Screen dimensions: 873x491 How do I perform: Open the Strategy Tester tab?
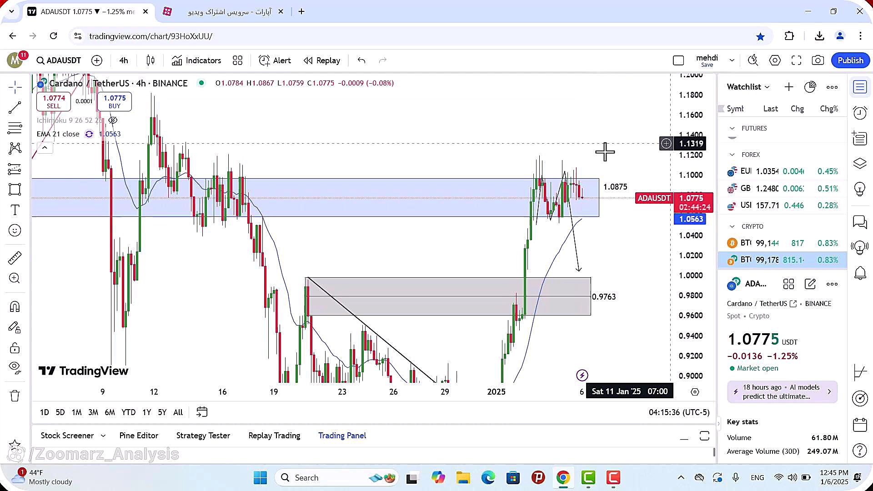click(203, 436)
